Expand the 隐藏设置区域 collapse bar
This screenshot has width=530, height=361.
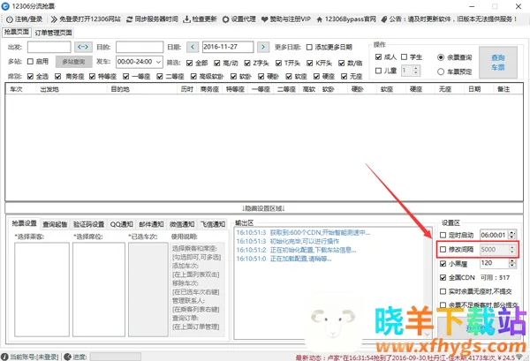click(x=265, y=207)
